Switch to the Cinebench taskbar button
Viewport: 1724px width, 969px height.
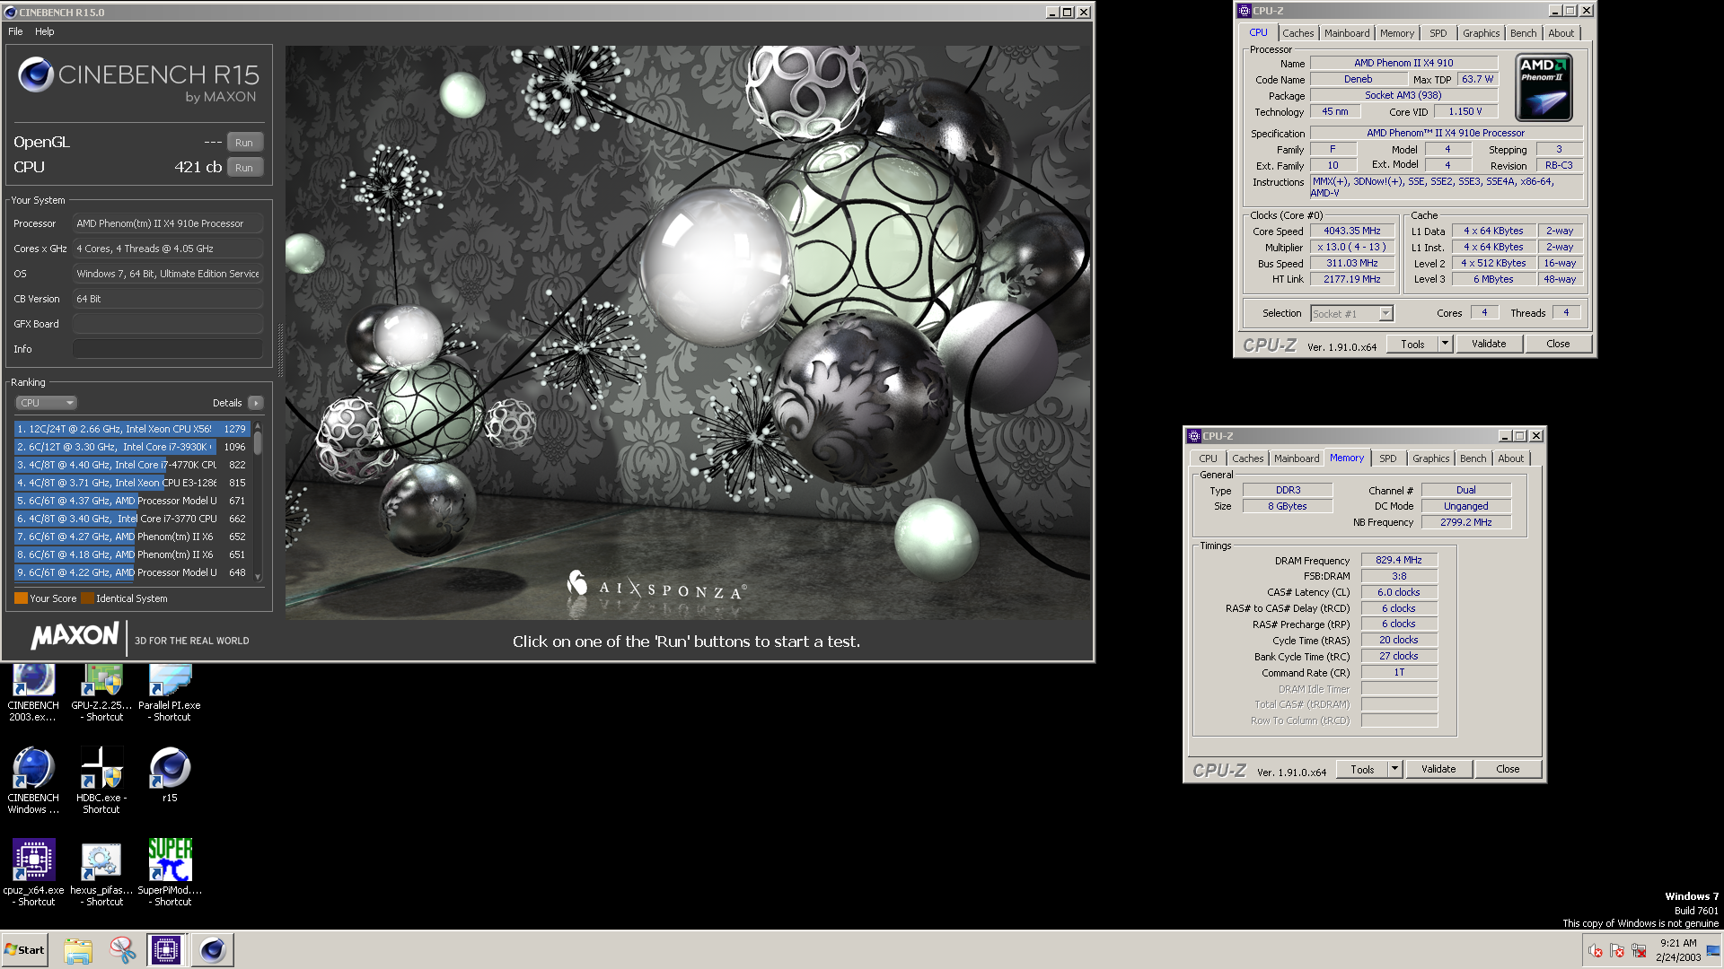[213, 950]
